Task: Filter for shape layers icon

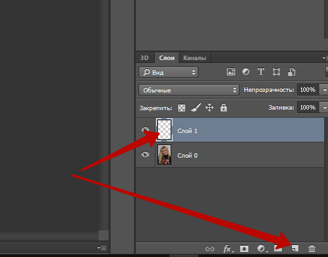Action: click(276, 72)
